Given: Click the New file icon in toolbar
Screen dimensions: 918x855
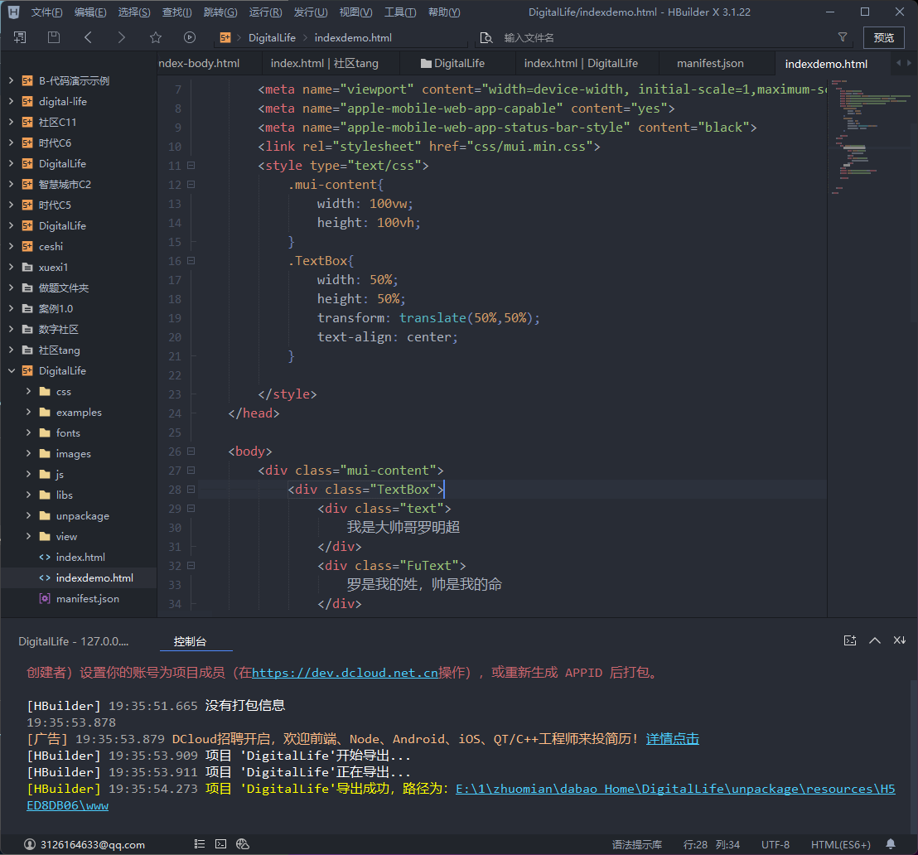Looking at the screenshot, I should [x=20, y=37].
